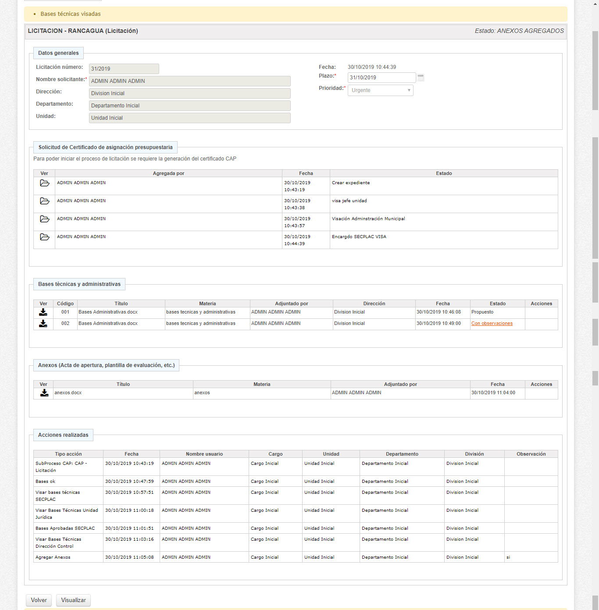Click the 'Propuesto' status cell
Viewport: 599px width, 610px height.
[497, 312]
